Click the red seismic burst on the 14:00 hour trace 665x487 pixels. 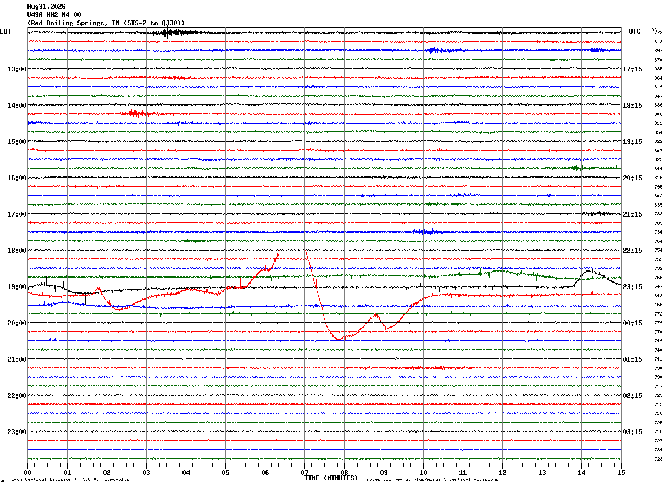pyautogui.click(x=135, y=114)
